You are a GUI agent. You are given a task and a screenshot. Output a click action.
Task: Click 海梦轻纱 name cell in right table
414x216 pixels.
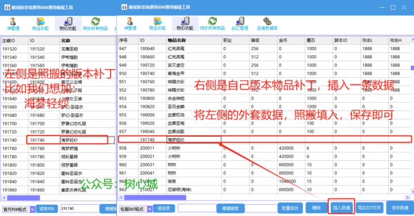coord(194,140)
